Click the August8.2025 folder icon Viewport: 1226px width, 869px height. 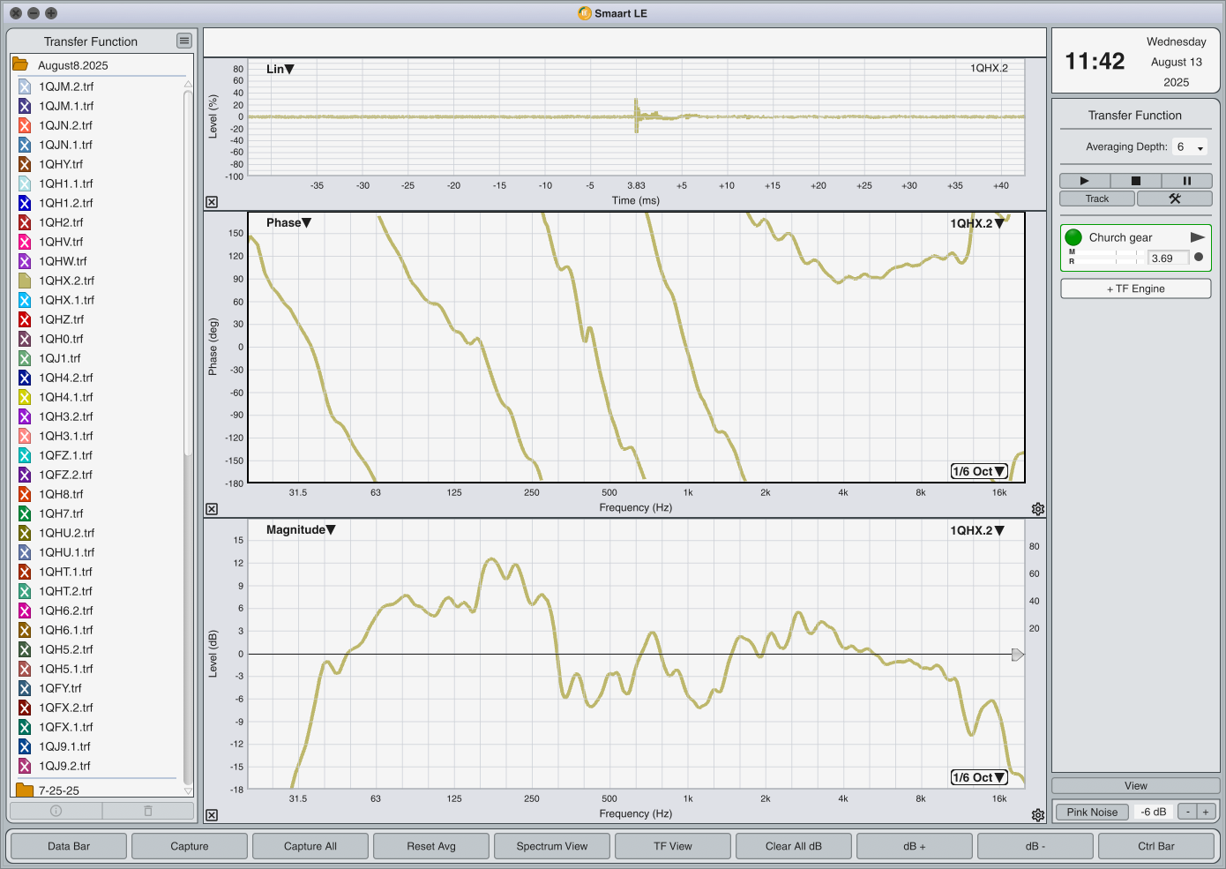pyautogui.click(x=20, y=64)
